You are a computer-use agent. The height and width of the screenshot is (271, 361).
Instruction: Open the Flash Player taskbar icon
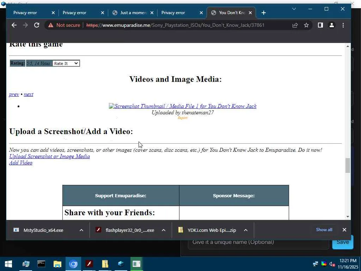point(89,264)
